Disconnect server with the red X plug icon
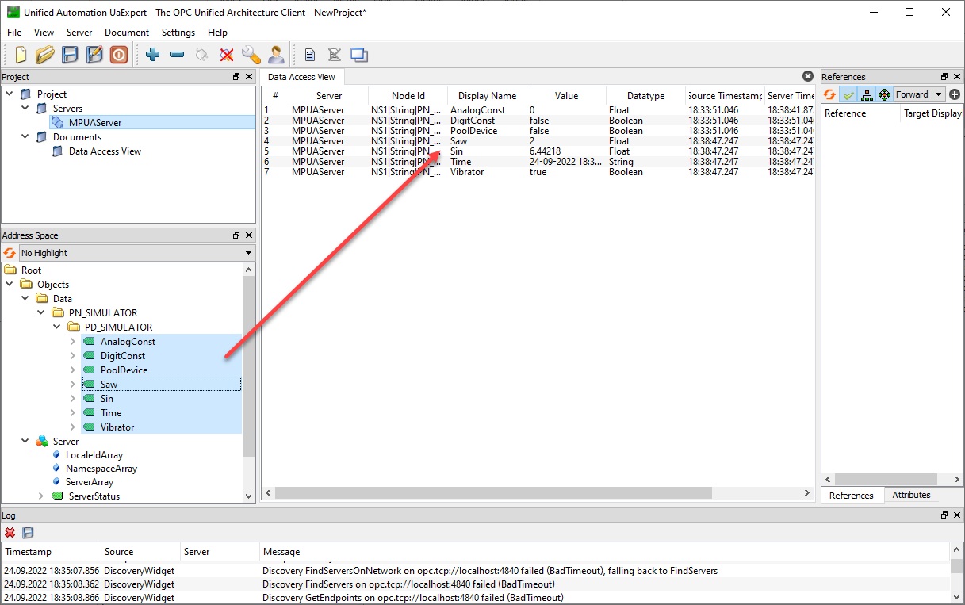Image resolution: width=965 pixels, height=605 pixels. click(x=227, y=55)
